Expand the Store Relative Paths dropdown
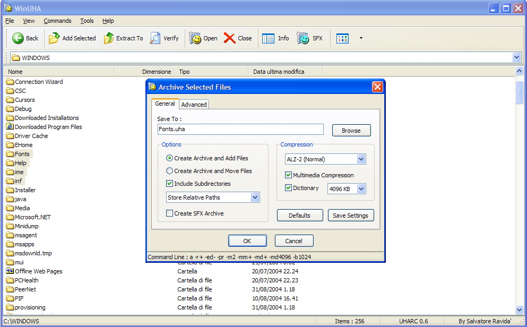Image resolution: width=527 pixels, height=327 pixels. 255,197
